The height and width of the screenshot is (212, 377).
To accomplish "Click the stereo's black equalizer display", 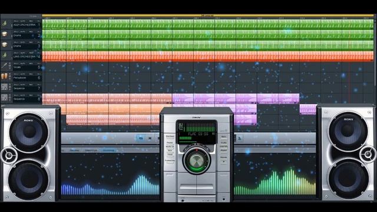I will pos(197,132).
